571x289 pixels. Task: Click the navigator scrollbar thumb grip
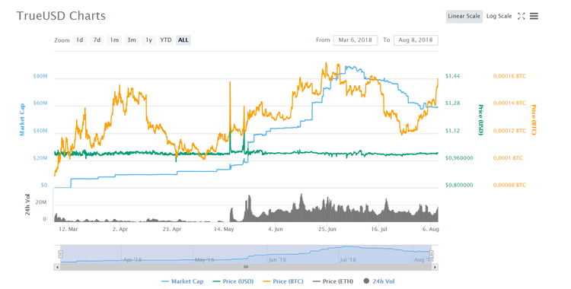(246, 267)
